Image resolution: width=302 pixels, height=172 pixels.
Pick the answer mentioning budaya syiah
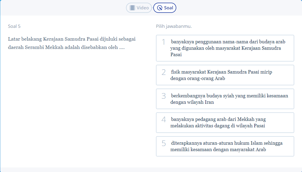[225, 99]
